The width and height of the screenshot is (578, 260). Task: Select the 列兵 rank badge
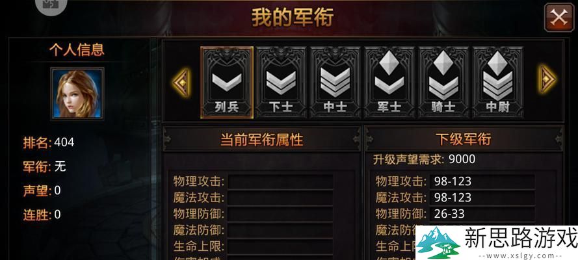click(227, 83)
